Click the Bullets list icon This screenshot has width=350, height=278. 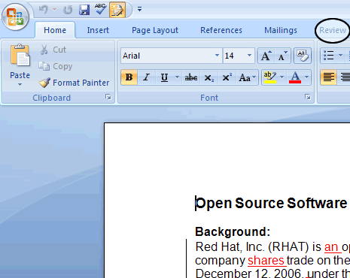click(328, 56)
